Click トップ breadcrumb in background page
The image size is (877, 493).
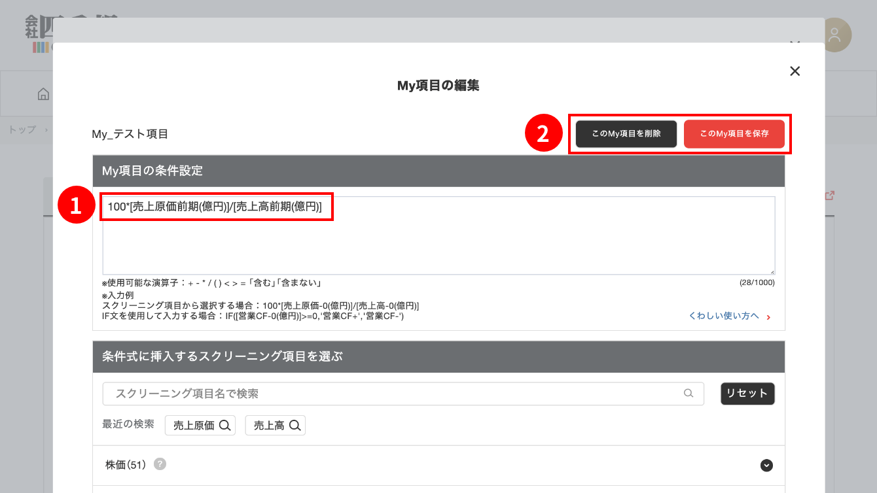22,129
